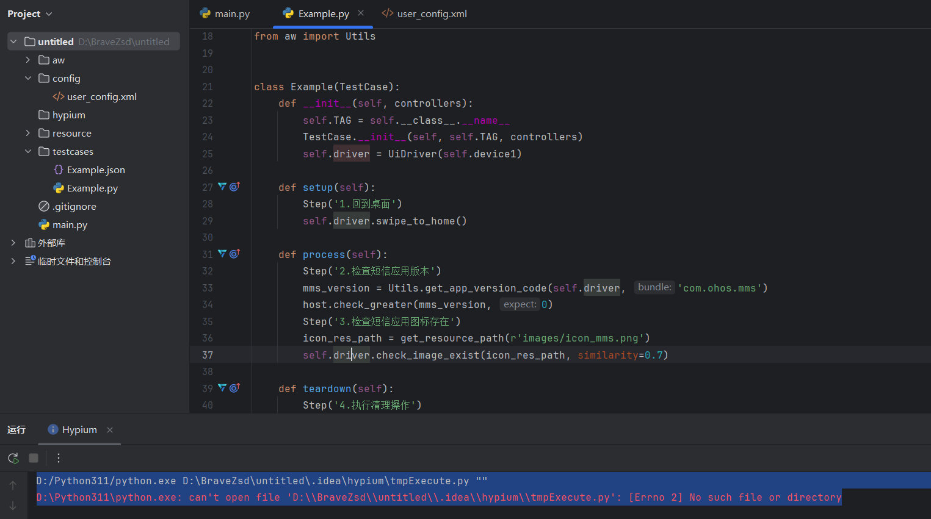Click line number 37 in the gutter
The height and width of the screenshot is (519, 931).
208,355
